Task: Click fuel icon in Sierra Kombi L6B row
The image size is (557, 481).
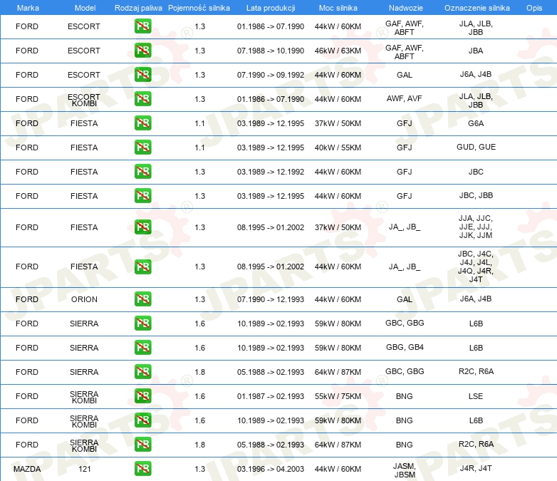Action: pos(142,420)
